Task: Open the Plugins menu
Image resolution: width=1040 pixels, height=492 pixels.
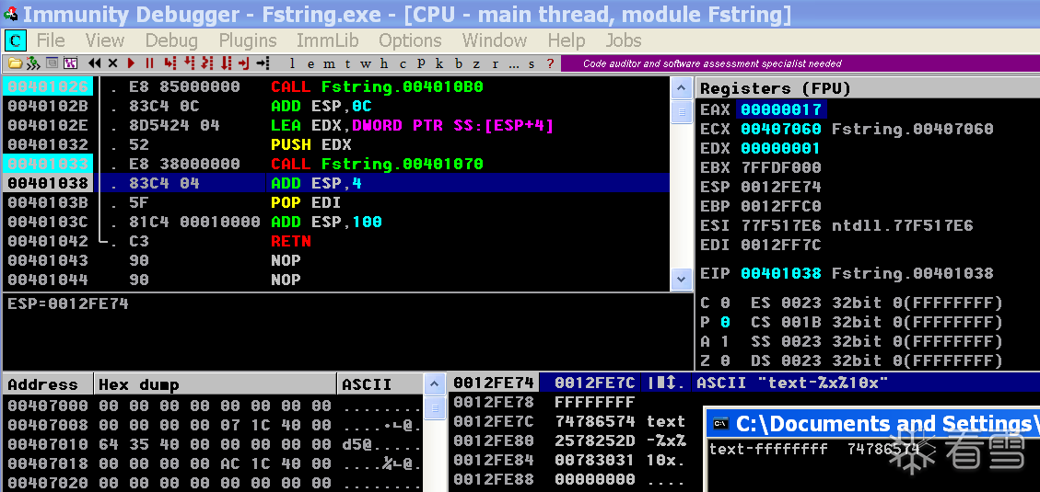Action: (248, 40)
